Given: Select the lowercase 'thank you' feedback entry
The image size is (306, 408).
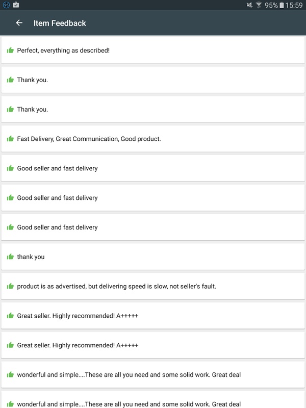Looking at the screenshot, I should point(153,257).
